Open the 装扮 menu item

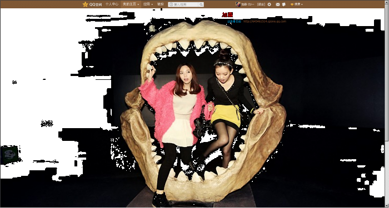pyautogui.click(x=161, y=4)
